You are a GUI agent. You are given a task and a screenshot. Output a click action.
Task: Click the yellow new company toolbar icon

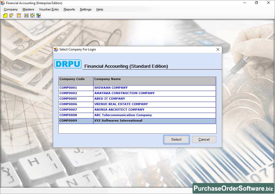(5, 16)
